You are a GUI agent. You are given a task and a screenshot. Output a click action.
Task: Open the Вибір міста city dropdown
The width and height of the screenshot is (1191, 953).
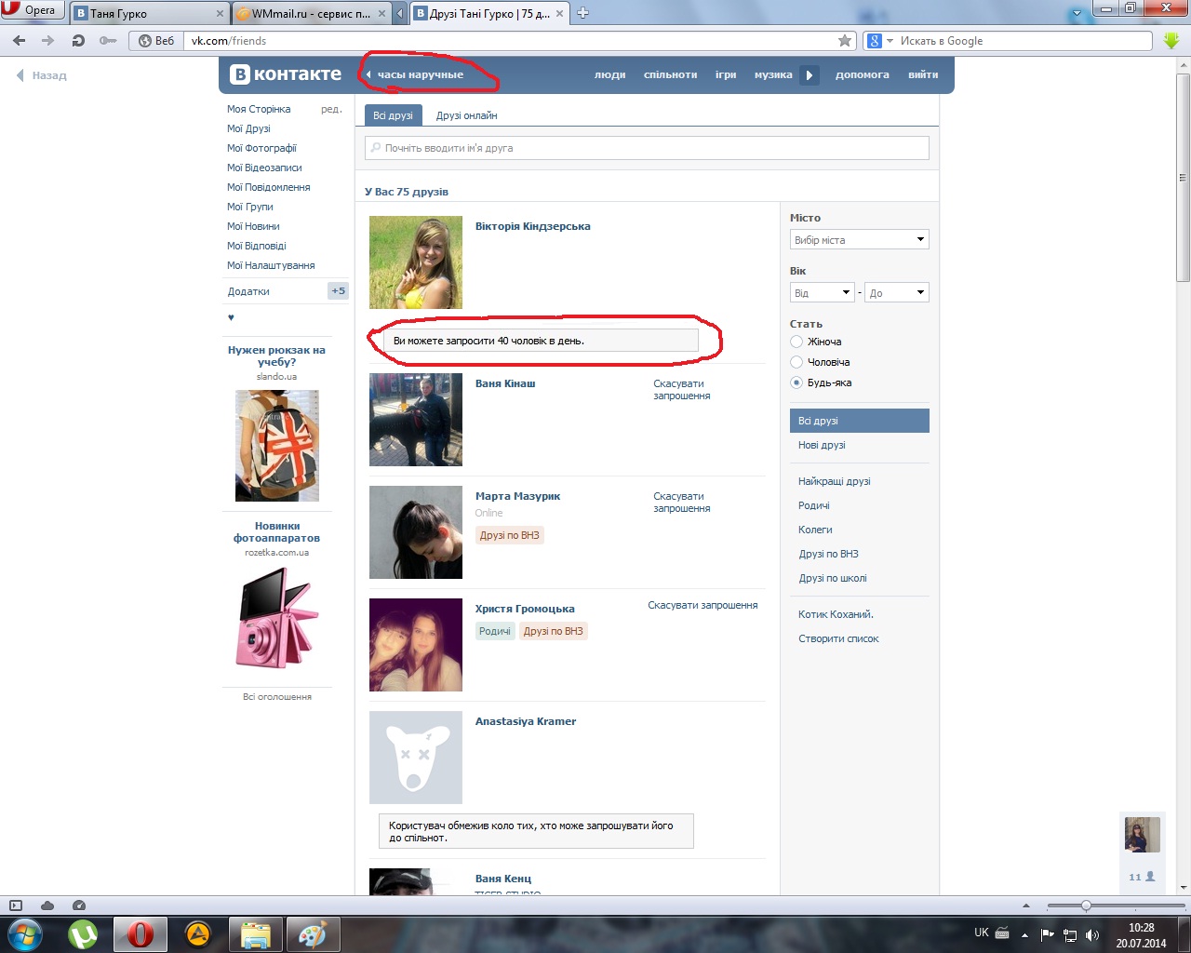tap(860, 240)
